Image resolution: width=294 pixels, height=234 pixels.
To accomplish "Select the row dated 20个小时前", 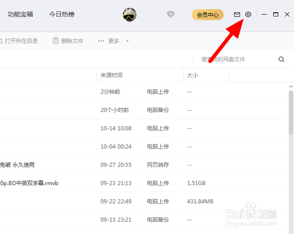I will click(144, 110).
